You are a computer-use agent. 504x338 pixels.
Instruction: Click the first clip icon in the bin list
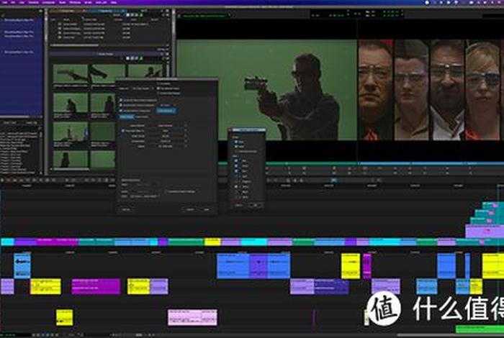59,25
